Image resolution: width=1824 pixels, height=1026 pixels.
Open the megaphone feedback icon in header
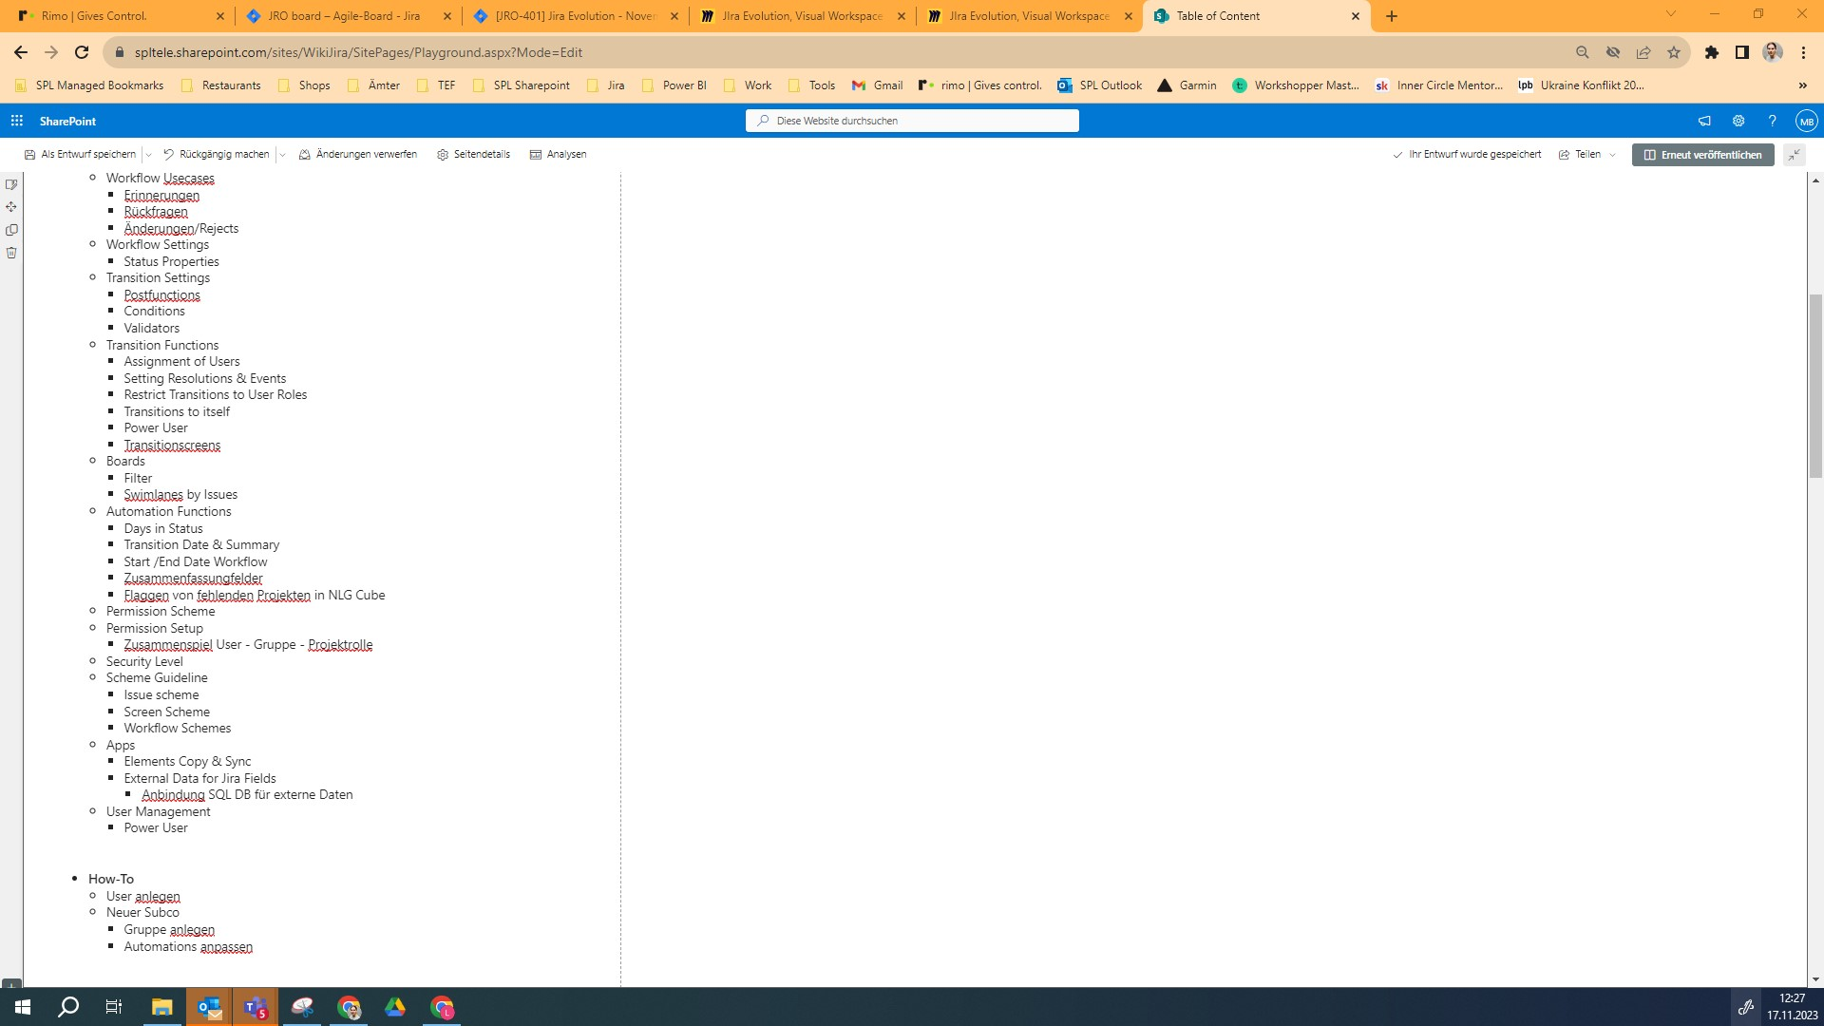pyautogui.click(x=1704, y=121)
